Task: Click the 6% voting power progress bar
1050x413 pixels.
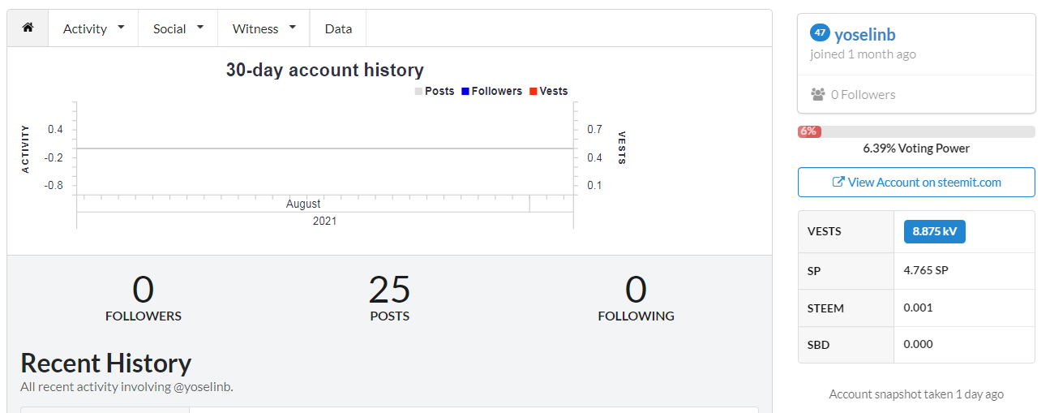Action: click(x=916, y=131)
